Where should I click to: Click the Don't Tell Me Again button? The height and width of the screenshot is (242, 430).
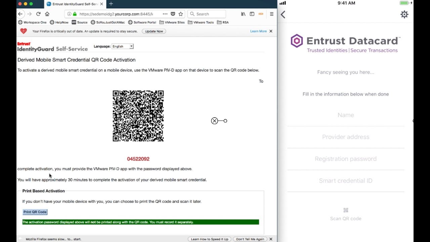point(250,239)
